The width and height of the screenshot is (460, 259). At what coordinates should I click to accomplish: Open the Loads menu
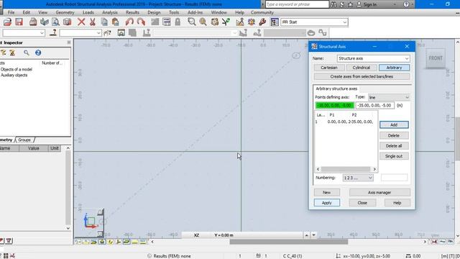[x=88, y=13]
